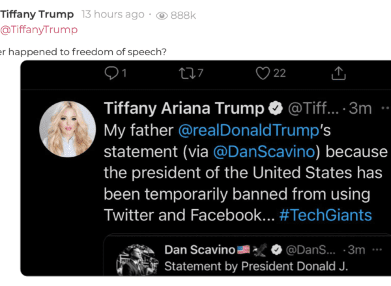Open Tiffany Trump's profile avatar photo
The width and height of the screenshot is (391, 286).
[68, 129]
